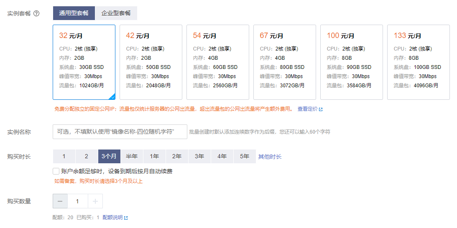Viewport: 457px width, 228px height.
Task: Enable the monthly auto-renew checkbox
Action: click(x=56, y=171)
